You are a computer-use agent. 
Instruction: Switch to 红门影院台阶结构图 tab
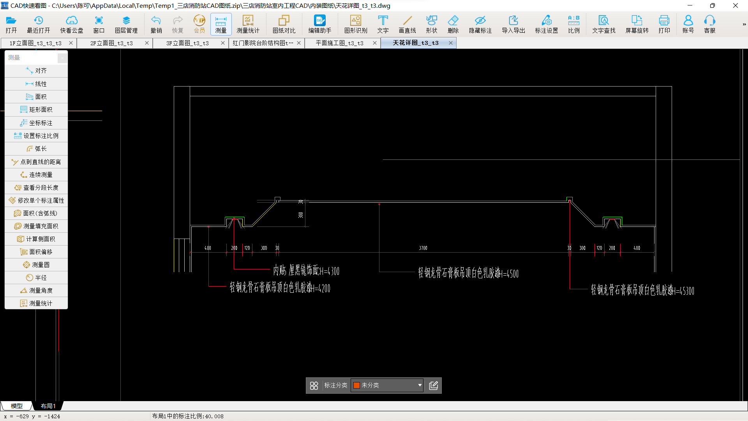click(263, 43)
